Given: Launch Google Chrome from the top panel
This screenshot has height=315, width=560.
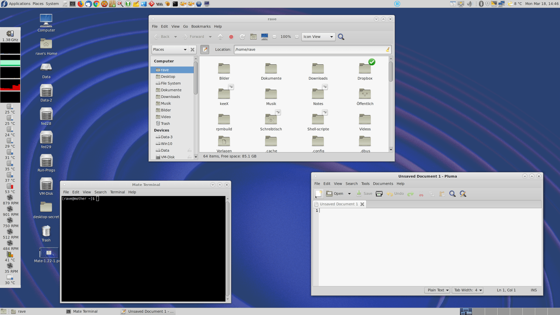Looking at the screenshot, I should [x=96, y=3].
